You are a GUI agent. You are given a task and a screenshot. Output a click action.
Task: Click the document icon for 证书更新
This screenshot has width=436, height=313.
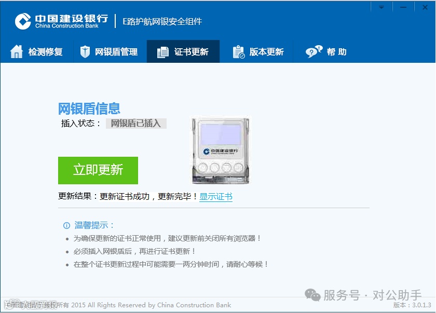click(162, 52)
